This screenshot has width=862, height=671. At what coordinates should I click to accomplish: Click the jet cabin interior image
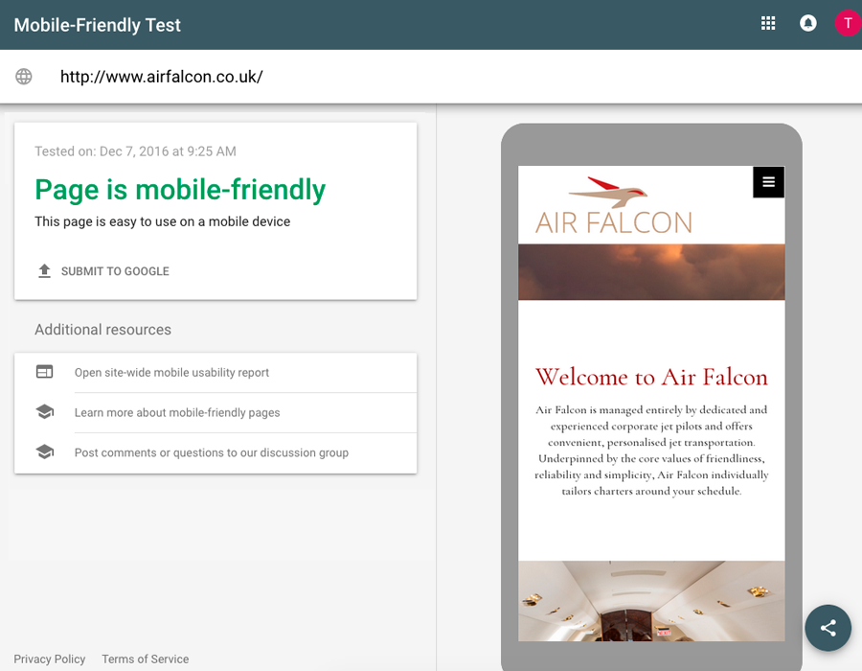point(651,601)
